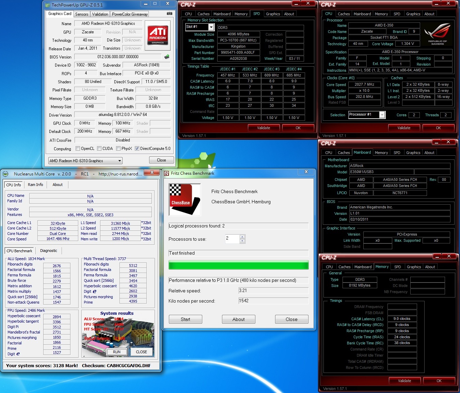Click the green Fritz test progress bar
The image size is (460, 393).
point(239,265)
